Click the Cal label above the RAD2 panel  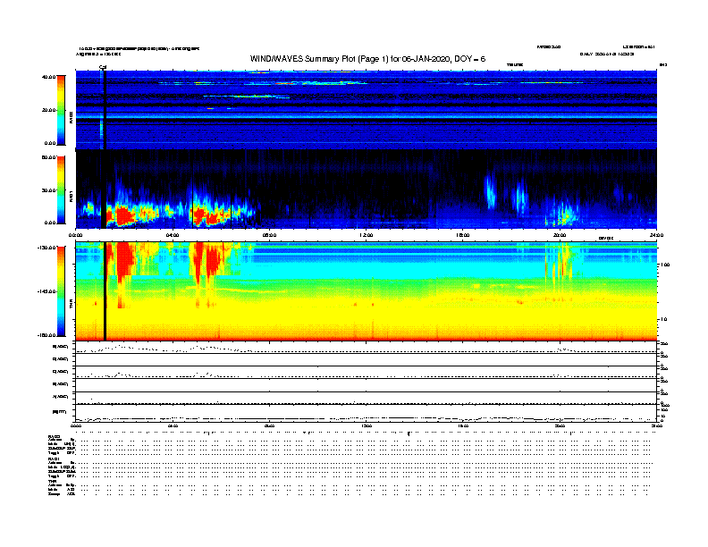(x=103, y=67)
